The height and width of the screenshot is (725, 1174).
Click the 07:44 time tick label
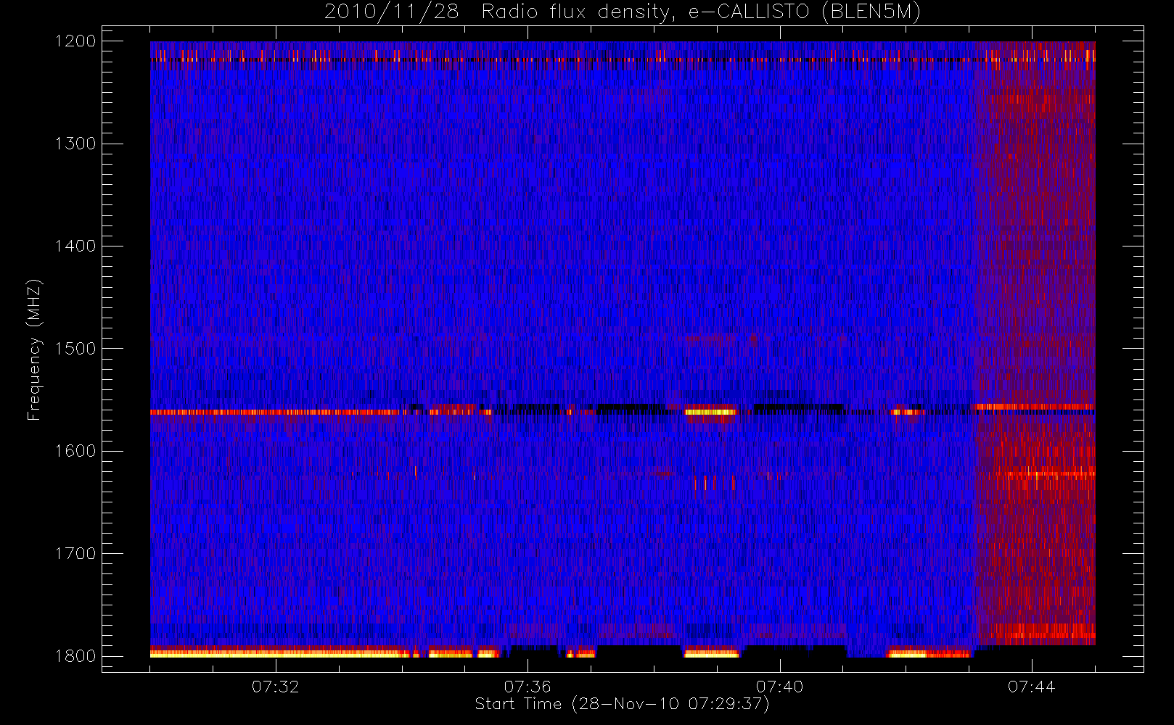[x=1031, y=687]
